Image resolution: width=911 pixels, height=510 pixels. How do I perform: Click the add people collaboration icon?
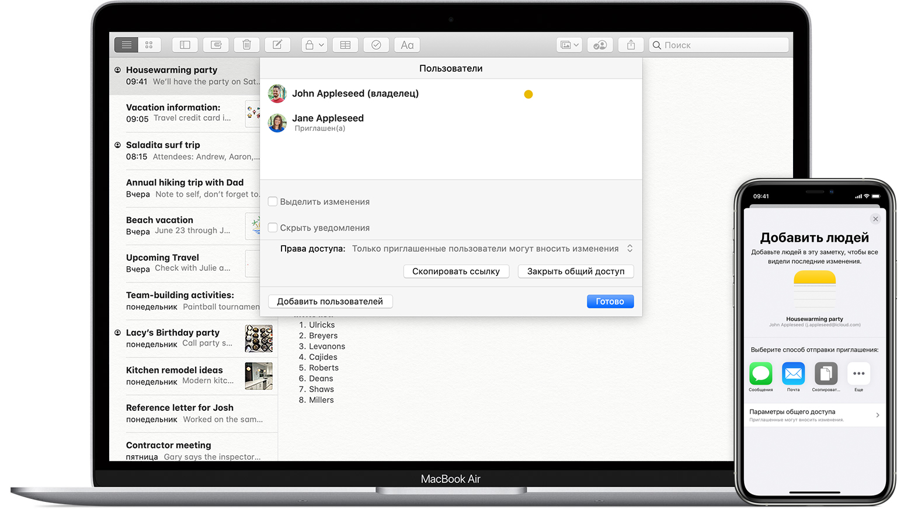[x=600, y=45]
